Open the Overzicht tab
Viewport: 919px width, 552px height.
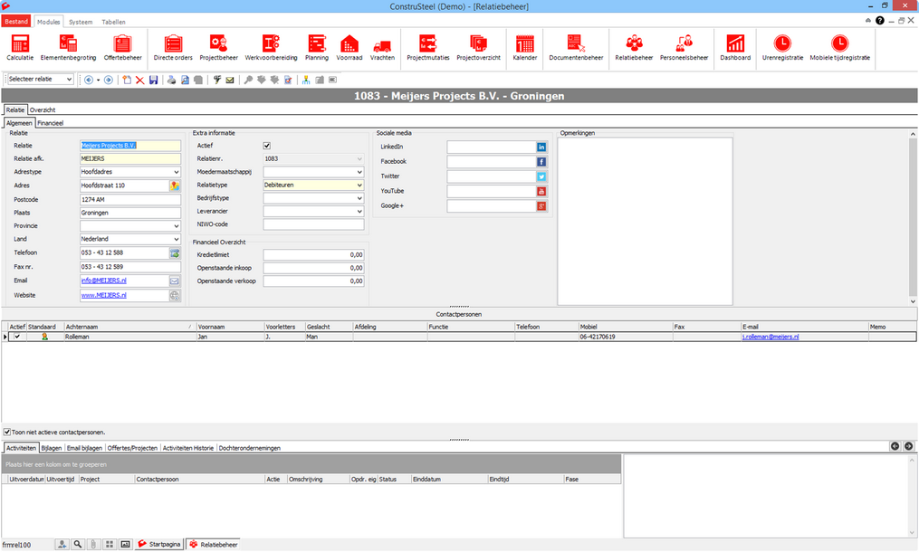(43, 110)
